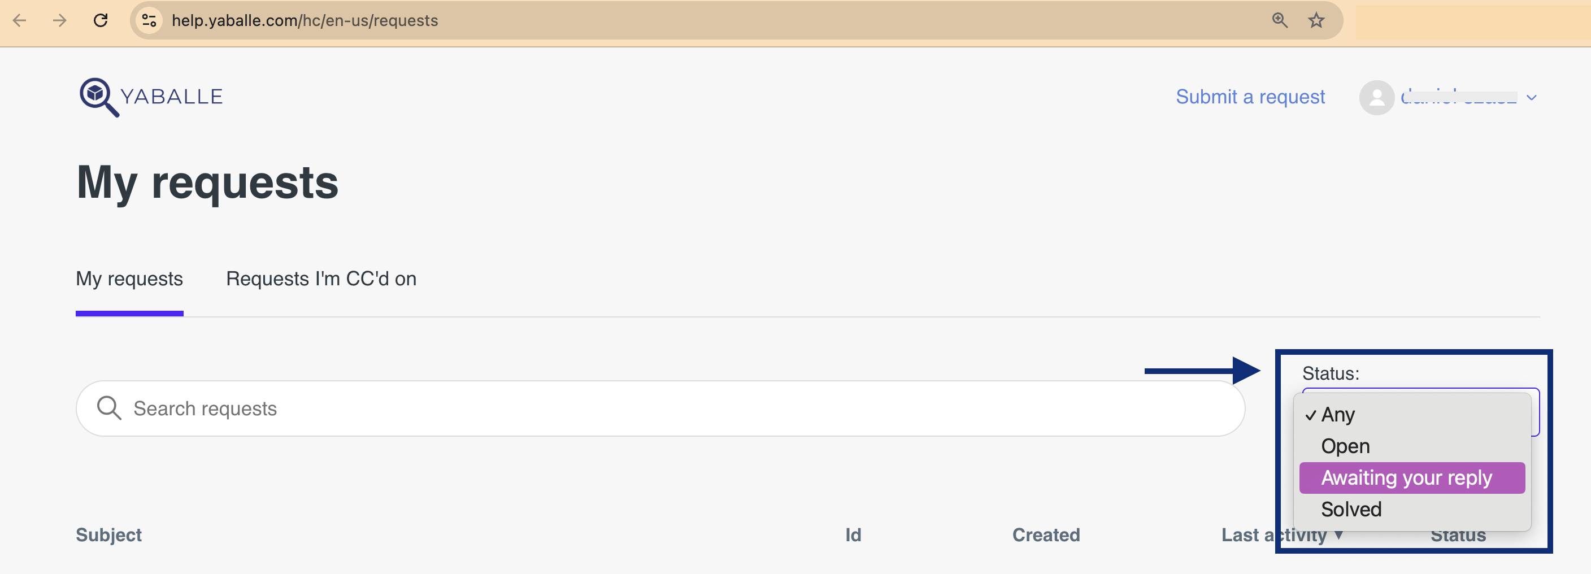
Task: Click the zoom magnifier in the address bar
Action: 1279,20
